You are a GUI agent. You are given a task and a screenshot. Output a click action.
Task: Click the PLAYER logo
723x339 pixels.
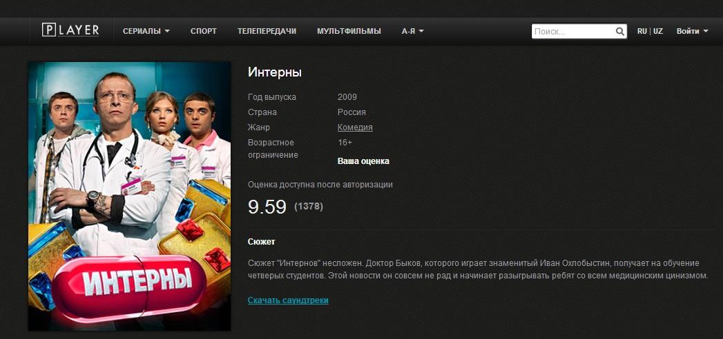70,30
